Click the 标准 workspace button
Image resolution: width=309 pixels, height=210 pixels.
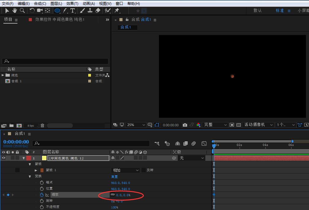(280, 10)
